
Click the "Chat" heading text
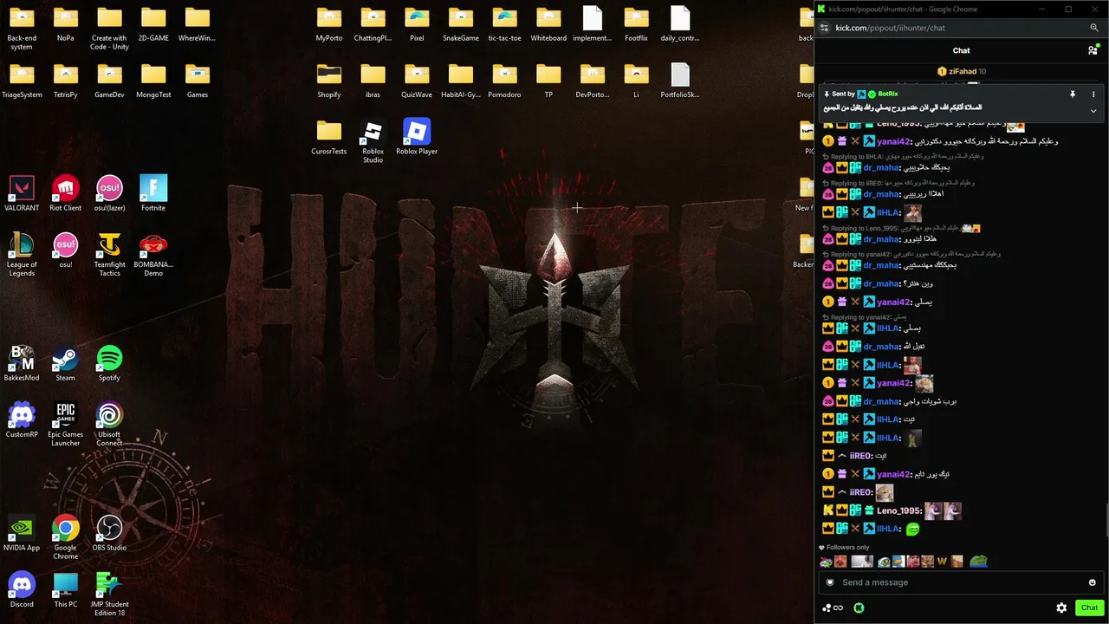pyautogui.click(x=961, y=50)
